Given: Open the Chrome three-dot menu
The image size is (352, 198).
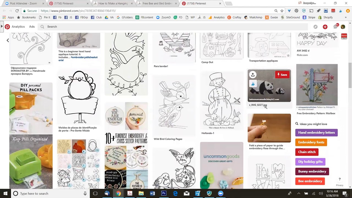Looking at the screenshot, I should click(348, 11).
